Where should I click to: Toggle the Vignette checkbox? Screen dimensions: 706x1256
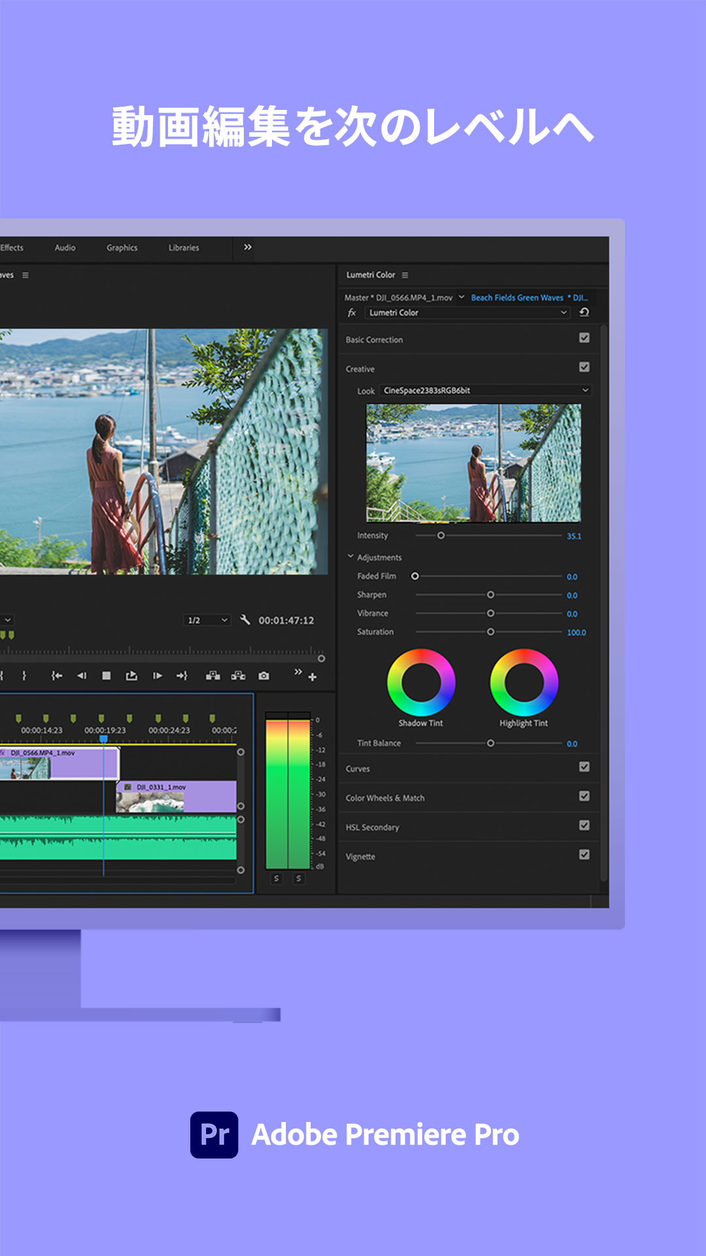(x=584, y=855)
